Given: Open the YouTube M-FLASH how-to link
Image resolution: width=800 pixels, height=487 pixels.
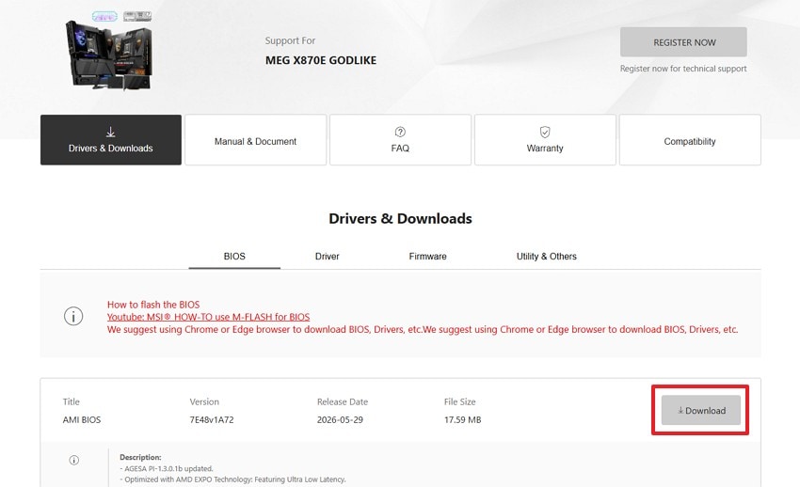Looking at the screenshot, I should [208, 317].
